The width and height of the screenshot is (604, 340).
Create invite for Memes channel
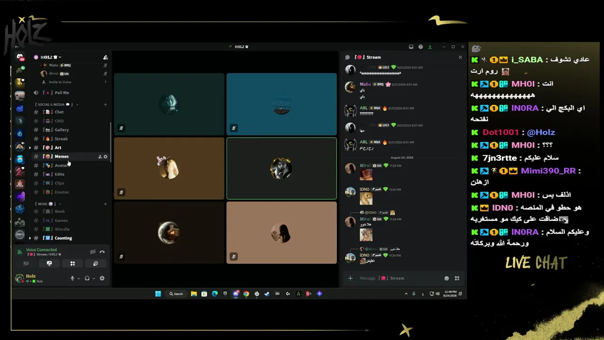pos(100,156)
